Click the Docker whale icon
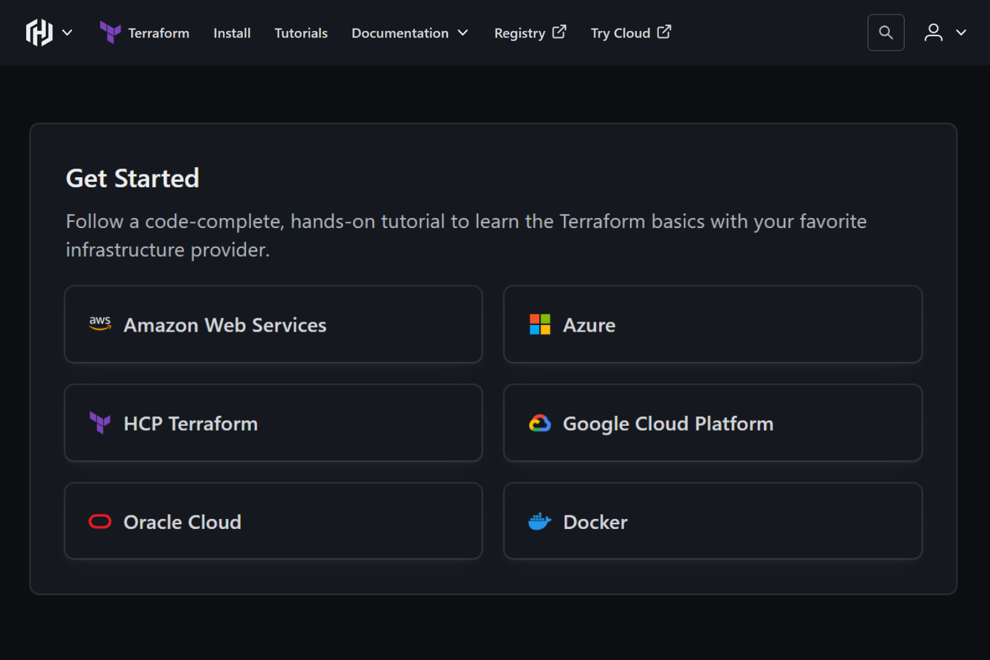990x660 pixels. point(540,522)
